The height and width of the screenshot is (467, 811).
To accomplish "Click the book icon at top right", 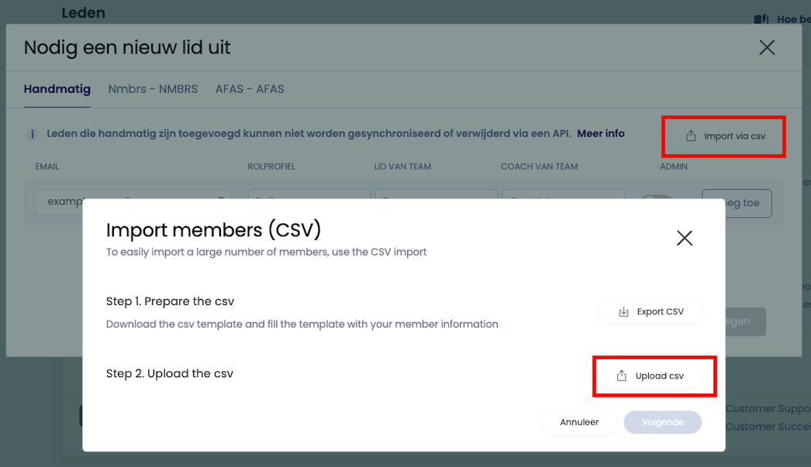I will tap(761, 19).
